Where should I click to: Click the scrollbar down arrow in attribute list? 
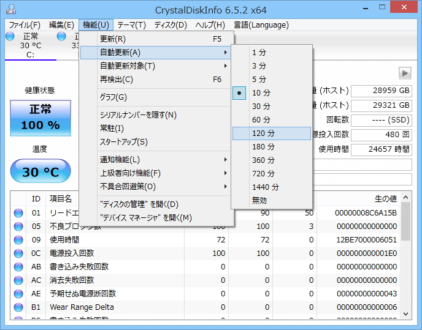click(x=405, y=314)
